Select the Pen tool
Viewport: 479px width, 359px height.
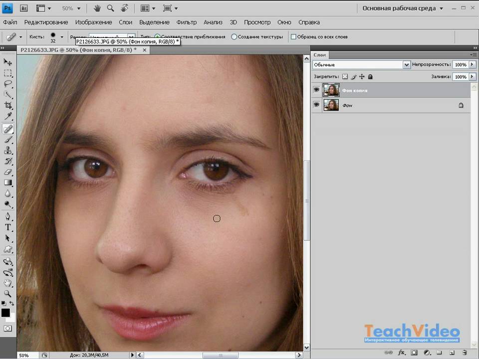(x=7, y=217)
